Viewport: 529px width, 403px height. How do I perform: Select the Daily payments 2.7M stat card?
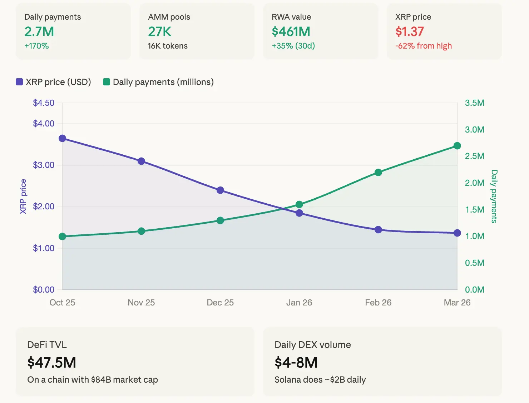tap(73, 31)
